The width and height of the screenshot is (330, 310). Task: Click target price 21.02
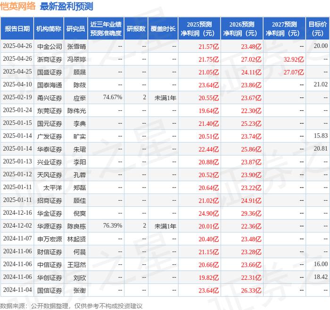pos(321,84)
